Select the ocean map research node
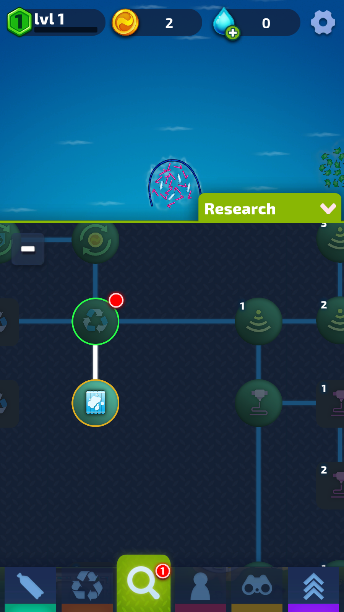Viewport: 344px width, 612px height. [96, 403]
